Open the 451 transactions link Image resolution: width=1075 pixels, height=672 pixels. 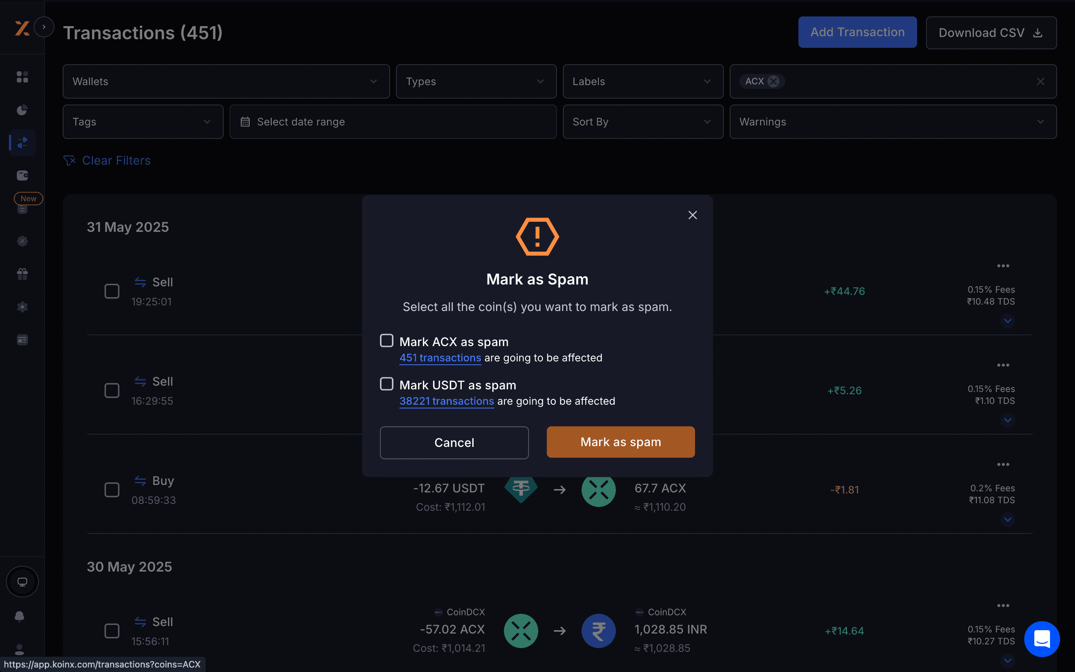coord(440,358)
